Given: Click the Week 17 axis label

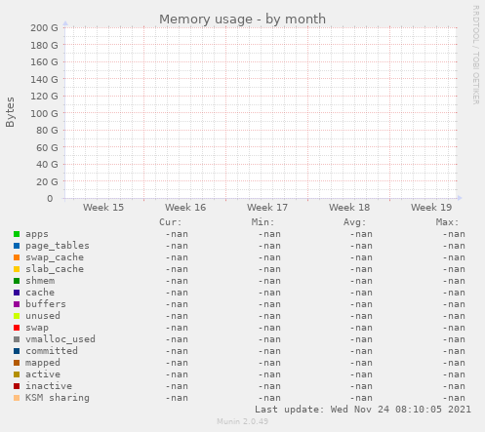Looking at the screenshot, I should point(267,208).
